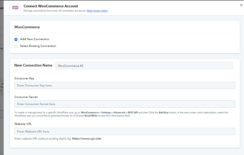Click the bold Read/Write text
The height and width of the screenshot is (155, 244).
91,116
